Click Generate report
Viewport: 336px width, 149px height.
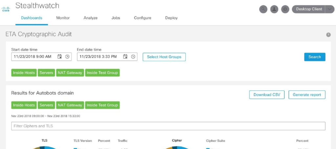(307, 95)
